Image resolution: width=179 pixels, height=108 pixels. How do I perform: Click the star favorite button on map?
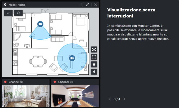pyautogui.click(x=94, y=64)
